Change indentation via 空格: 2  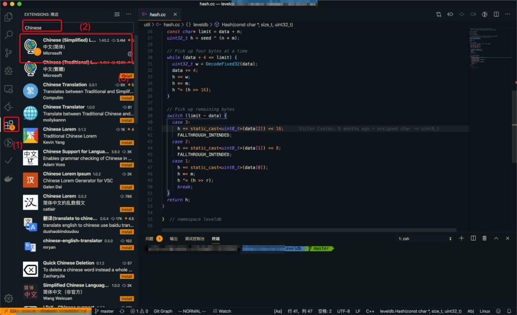coord(325,311)
